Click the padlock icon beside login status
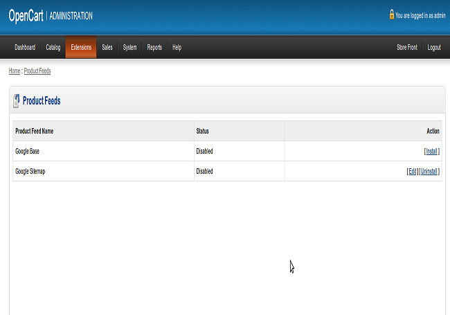Viewport: 450px width, 315px height. tap(392, 15)
